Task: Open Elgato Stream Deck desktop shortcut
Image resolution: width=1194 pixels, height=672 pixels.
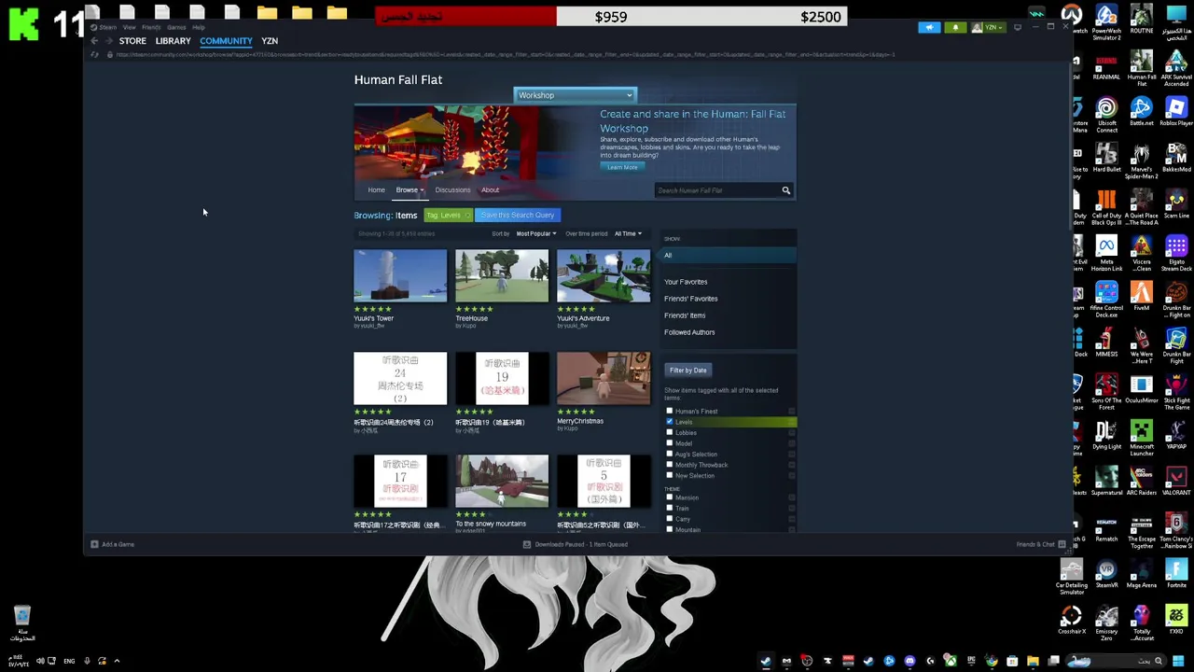Action: 1176,254
